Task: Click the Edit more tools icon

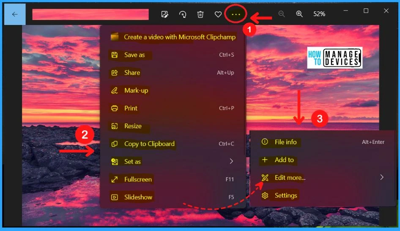Action: pyautogui.click(x=265, y=177)
